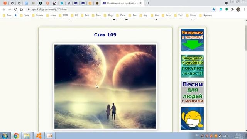Click the blue checkmark extension icon
This screenshot has height=139, width=247.
(221, 9)
